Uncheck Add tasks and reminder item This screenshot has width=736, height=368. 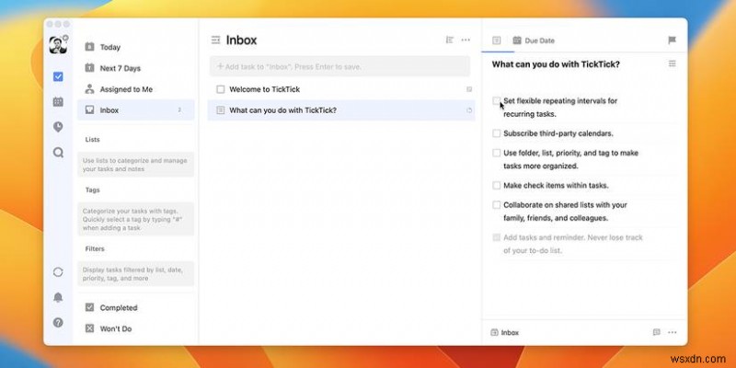click(497, 237)
